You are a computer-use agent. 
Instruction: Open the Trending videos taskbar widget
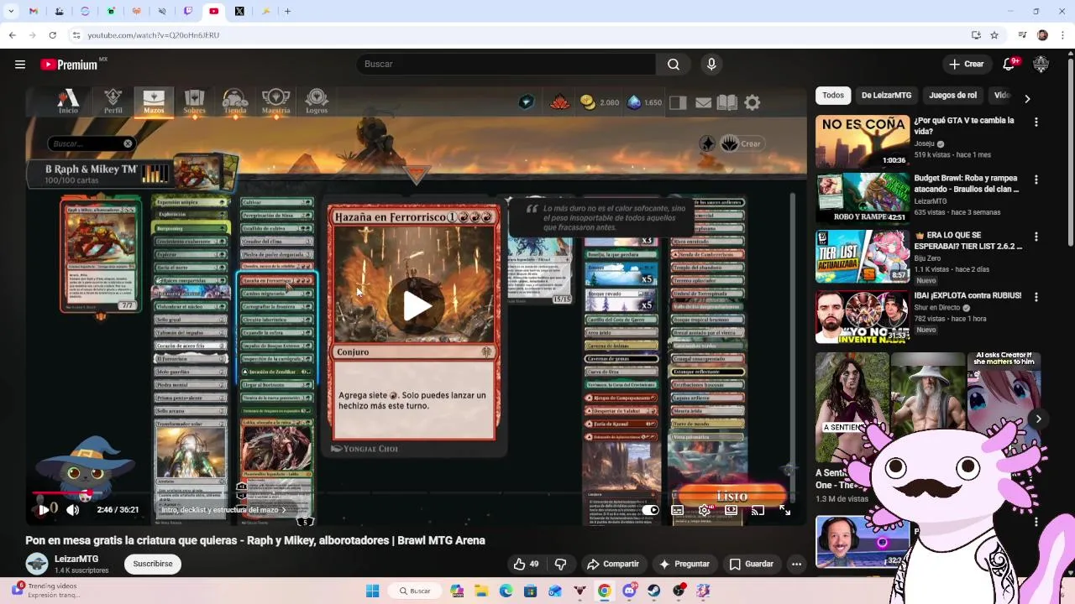(46, 591)
